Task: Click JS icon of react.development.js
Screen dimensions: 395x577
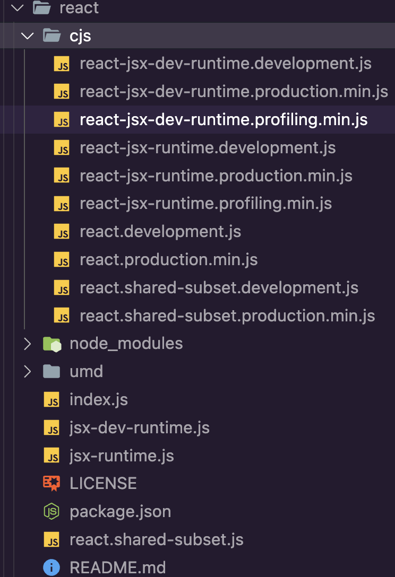Action: coord(62,232)
